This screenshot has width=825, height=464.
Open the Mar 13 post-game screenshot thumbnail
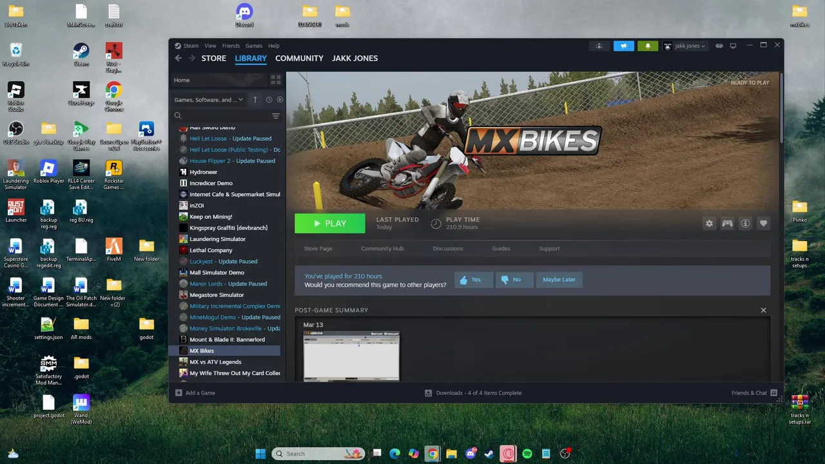point(351,356)
